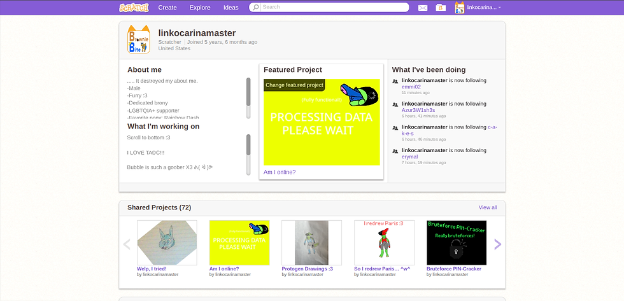Click the Brownie Bite profile picture
Image resolution: width=624 pixels, height=301 pixels.
tap(139, 39)
